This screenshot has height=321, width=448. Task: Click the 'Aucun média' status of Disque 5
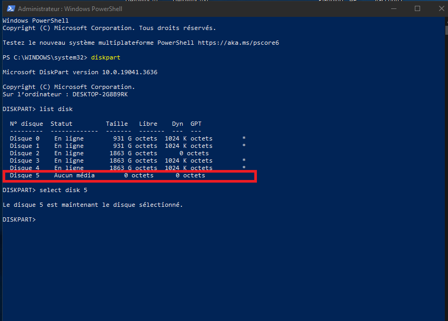74,175
